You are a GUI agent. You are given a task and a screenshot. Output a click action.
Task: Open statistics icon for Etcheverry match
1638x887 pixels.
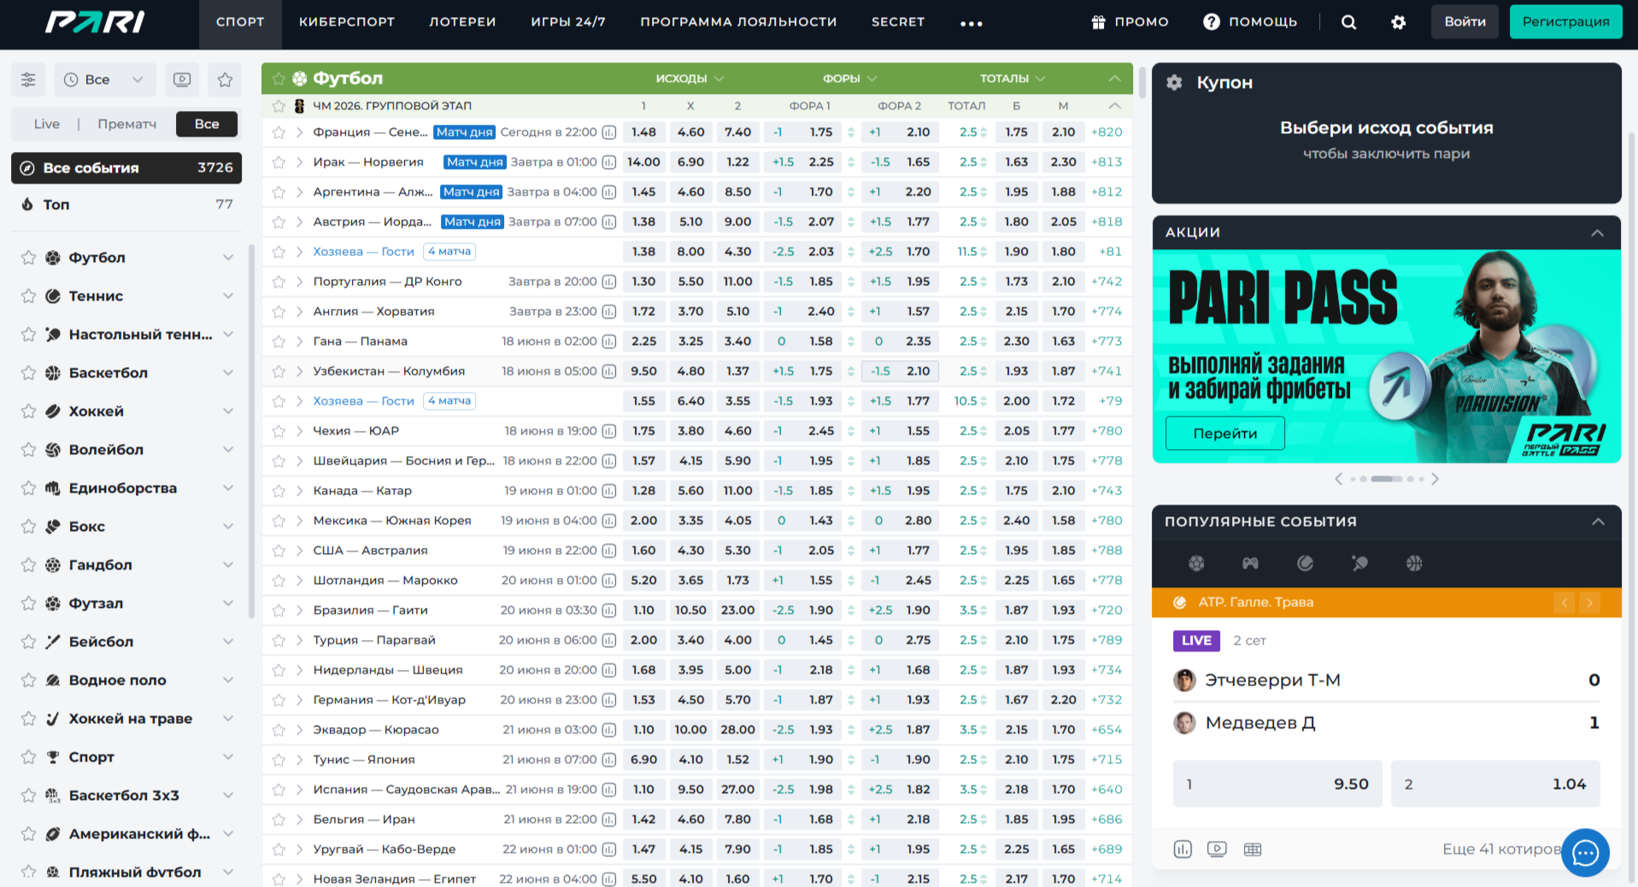coord(1183,849)
